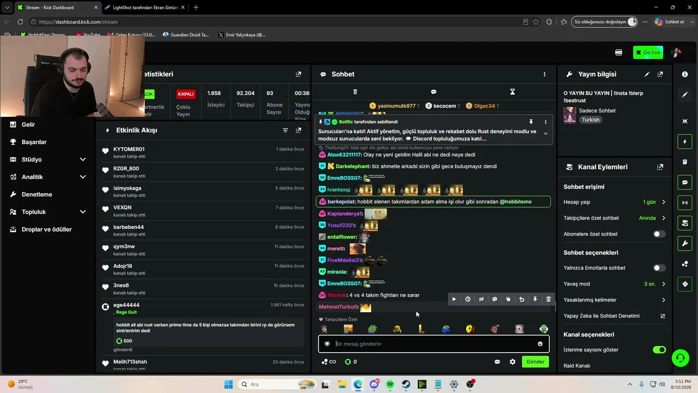The width and height of the screenshot is (698, 393).
Task: Open Windows Start menu
Action: point(228,384)
